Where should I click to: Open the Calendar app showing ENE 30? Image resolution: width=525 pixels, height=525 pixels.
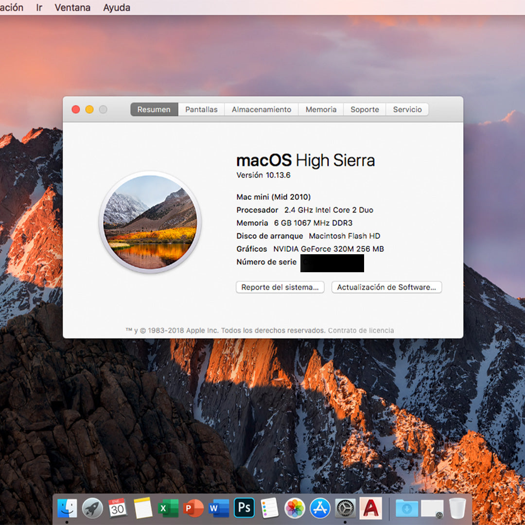118,507
